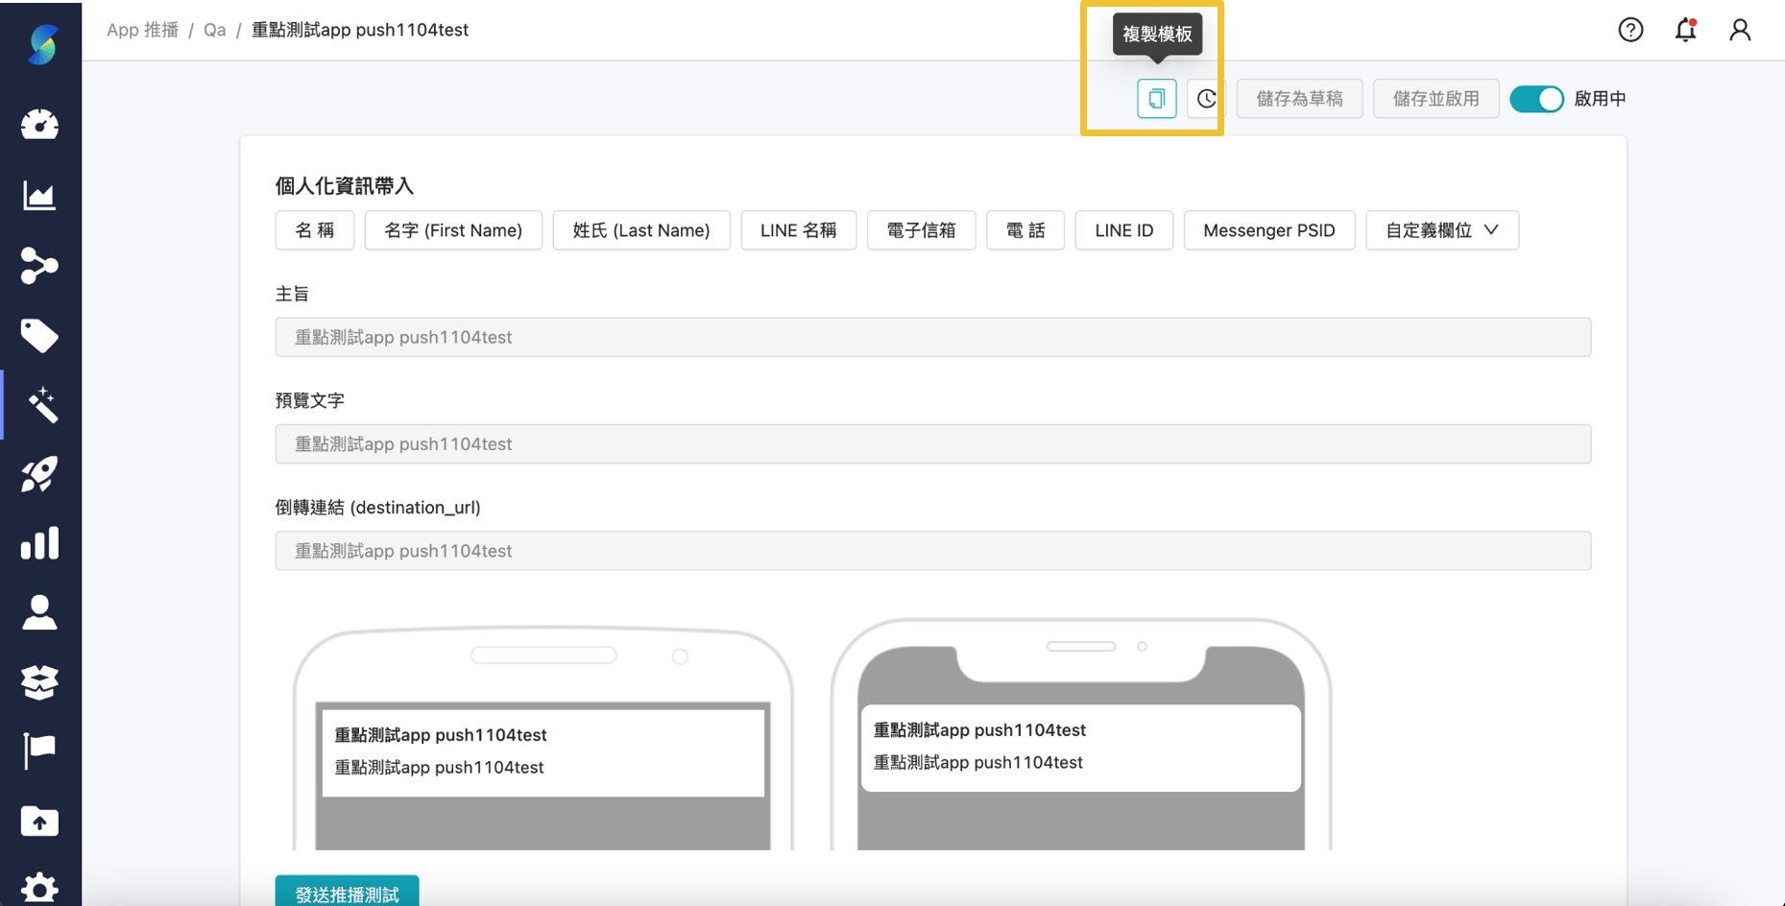The width and height of the screenshot is (1785, 906).
Task: Open the version history clock icon
Action: tap(1206, 99)
